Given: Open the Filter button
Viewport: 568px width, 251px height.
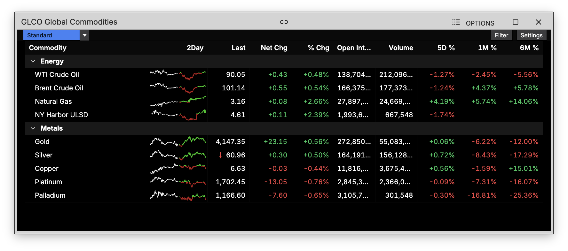Looking at the screenshot, I should [x=501, y=35].
